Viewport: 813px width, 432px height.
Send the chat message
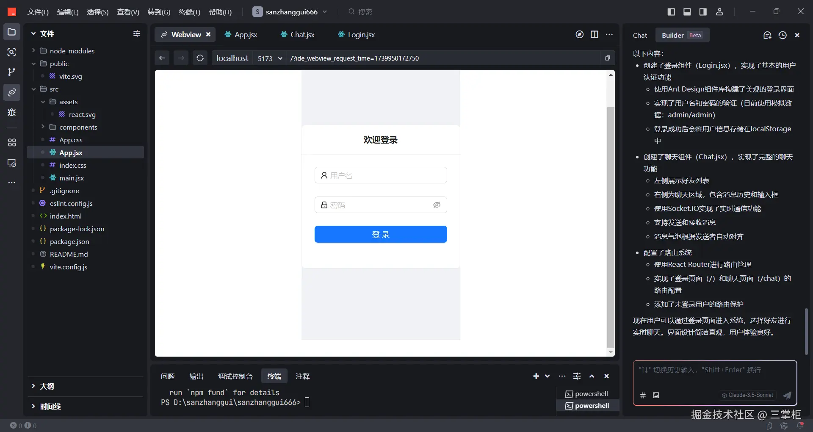click(x=787, y=395)
